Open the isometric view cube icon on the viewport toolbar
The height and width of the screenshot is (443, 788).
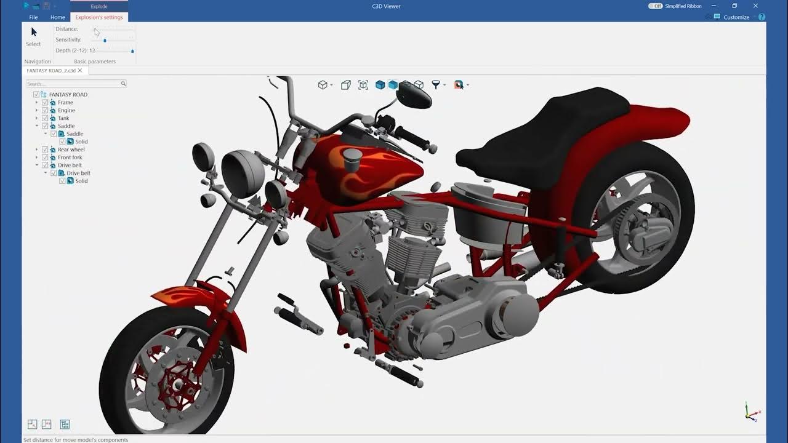[x=322, y=84]
